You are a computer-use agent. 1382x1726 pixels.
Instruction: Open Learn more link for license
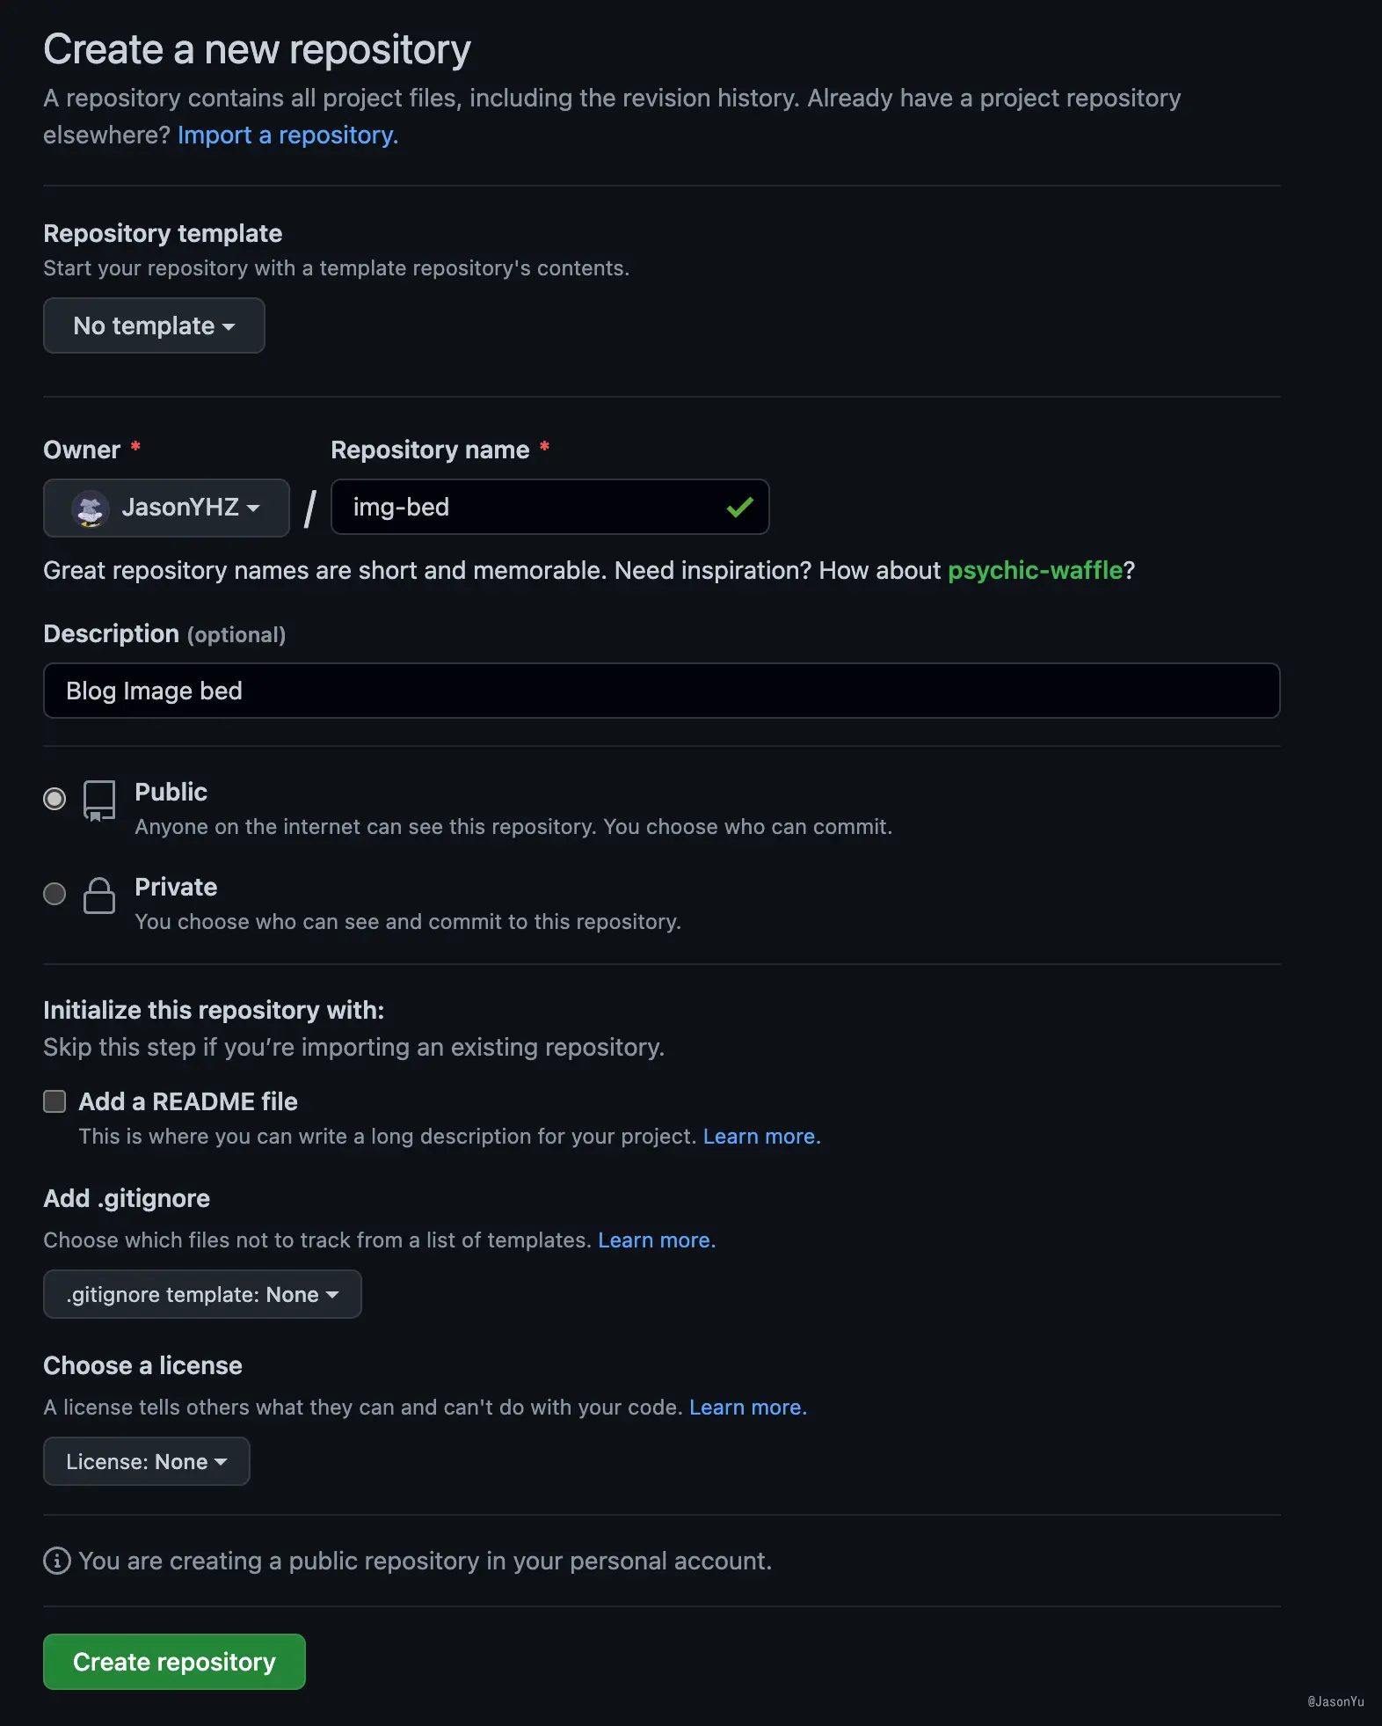click(747, 1407)
